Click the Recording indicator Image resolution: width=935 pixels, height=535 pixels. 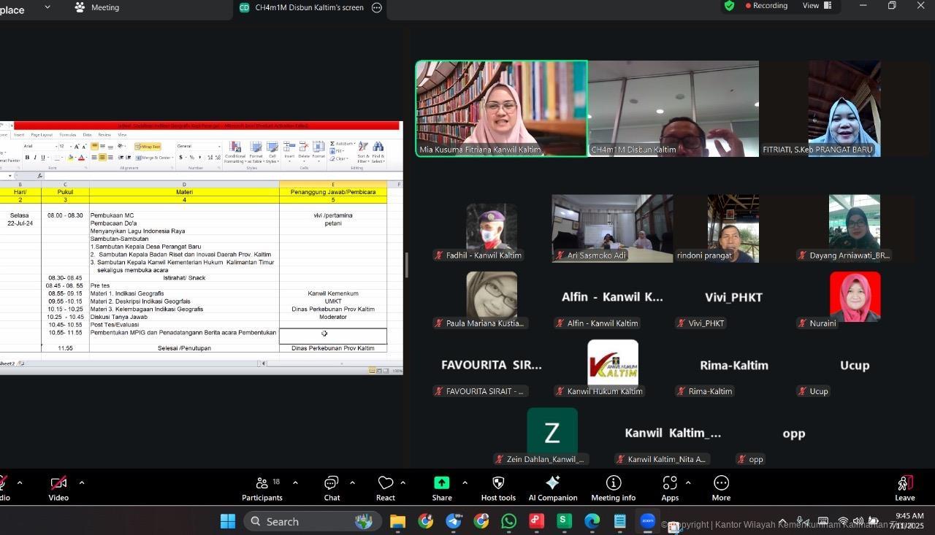click(766, 6)
